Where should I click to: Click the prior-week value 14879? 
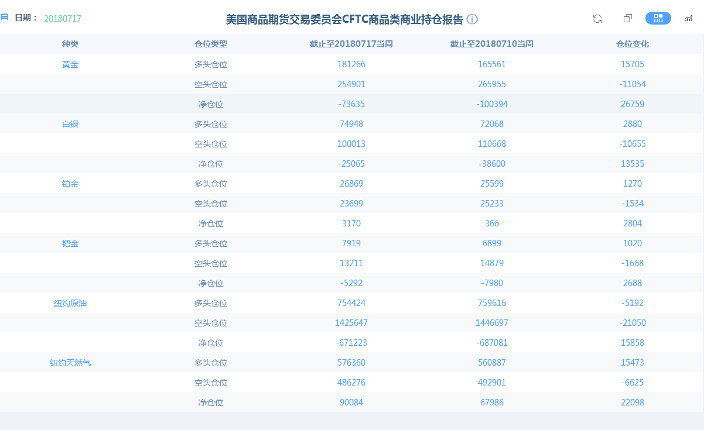pos(492,263)
